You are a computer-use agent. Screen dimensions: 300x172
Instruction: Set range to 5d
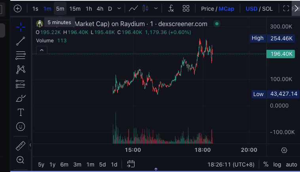click(103, 164)
